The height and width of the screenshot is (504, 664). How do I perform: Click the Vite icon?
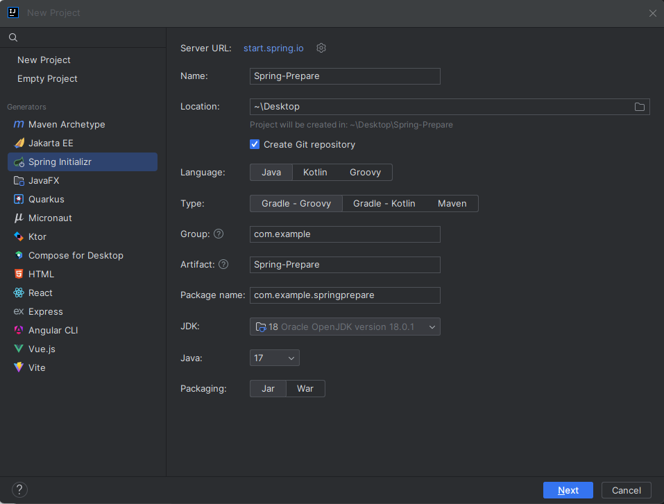(19, 367)
